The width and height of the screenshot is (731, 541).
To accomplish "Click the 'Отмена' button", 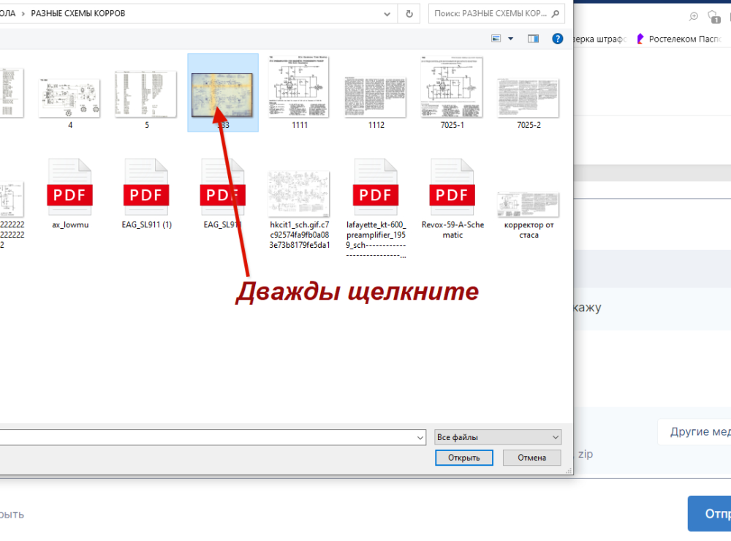I will click(531, 458).
